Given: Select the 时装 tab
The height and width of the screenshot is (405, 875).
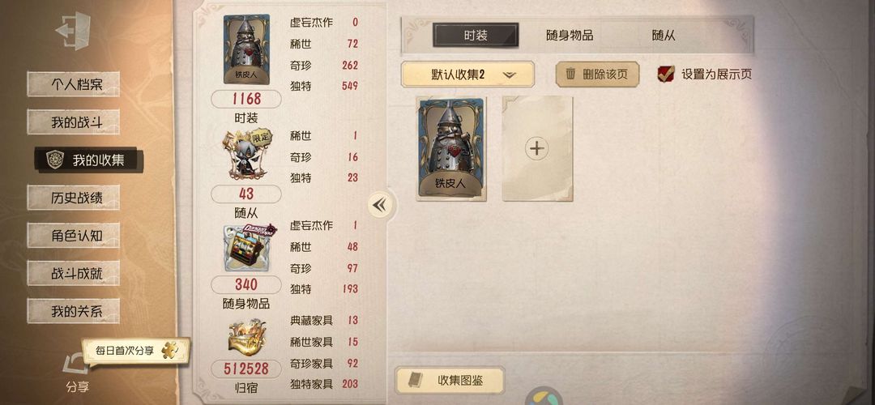Looking at the screenshot, I should tap(476, 36).
